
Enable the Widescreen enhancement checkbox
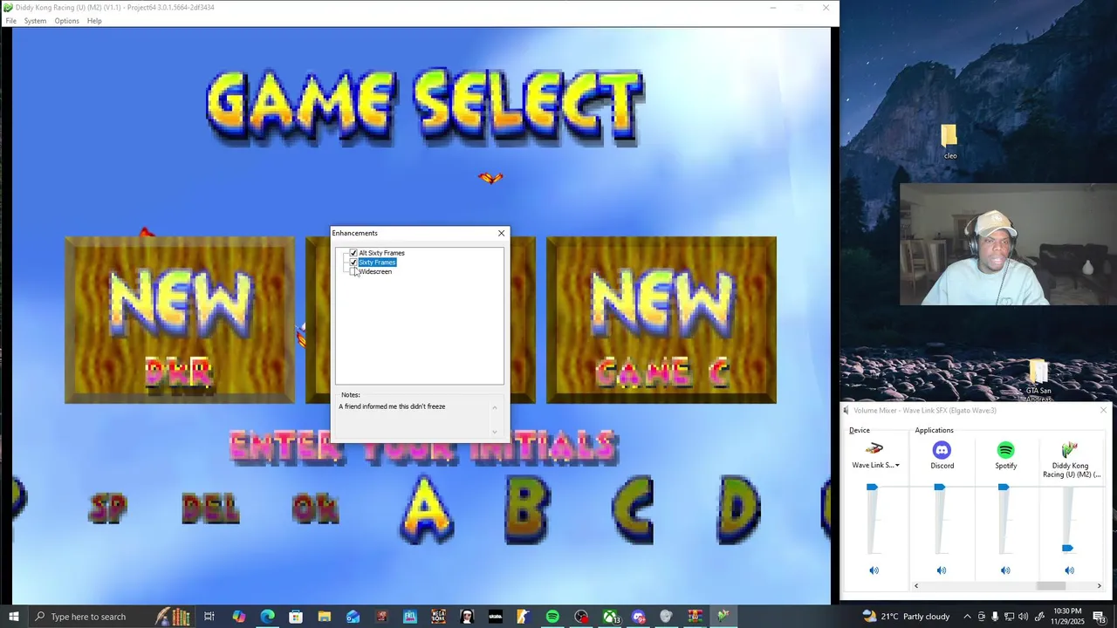(353, 271)
